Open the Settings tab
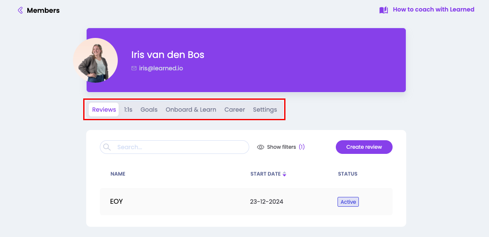This screenshot has width=489, height=237. coord(265,110)
